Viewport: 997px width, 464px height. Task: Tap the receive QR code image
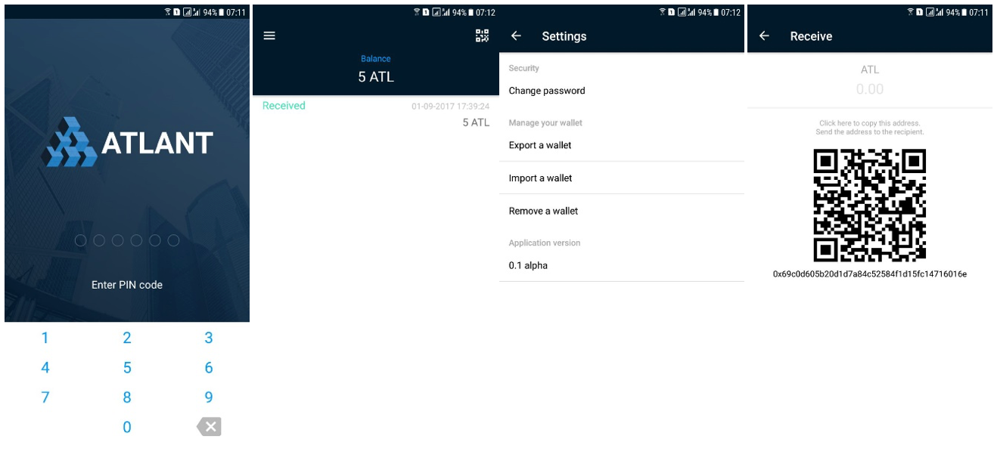pos(870,205)
